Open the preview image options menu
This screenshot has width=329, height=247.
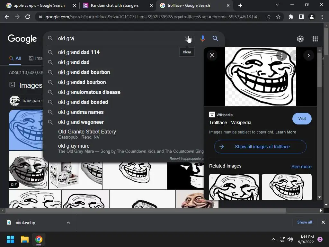coord(281,55)
